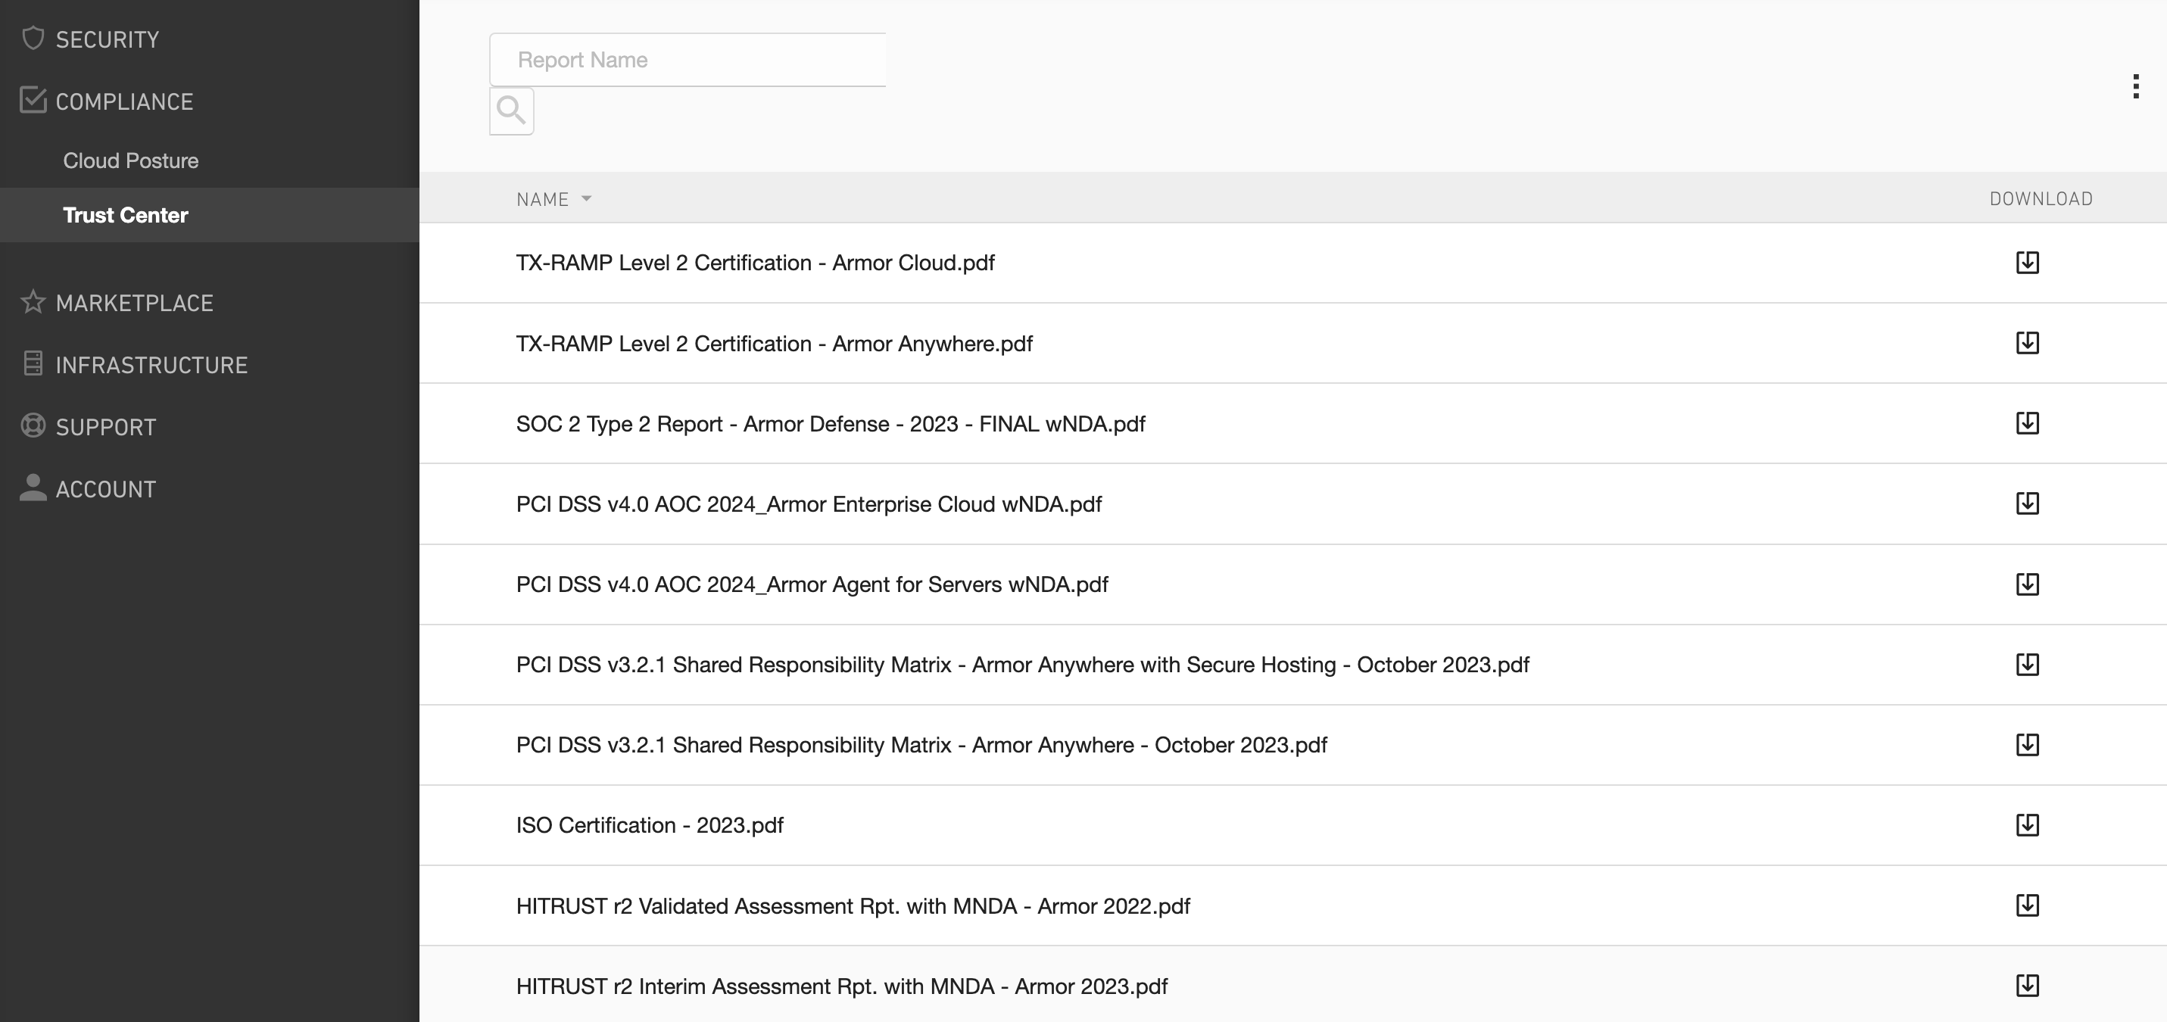Focus the Report Name search field
2167x1022 pixels.
pos(688,60)
